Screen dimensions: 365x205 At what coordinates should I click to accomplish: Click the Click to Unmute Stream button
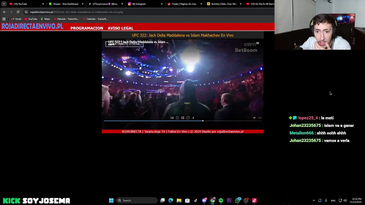click(124, 44)
